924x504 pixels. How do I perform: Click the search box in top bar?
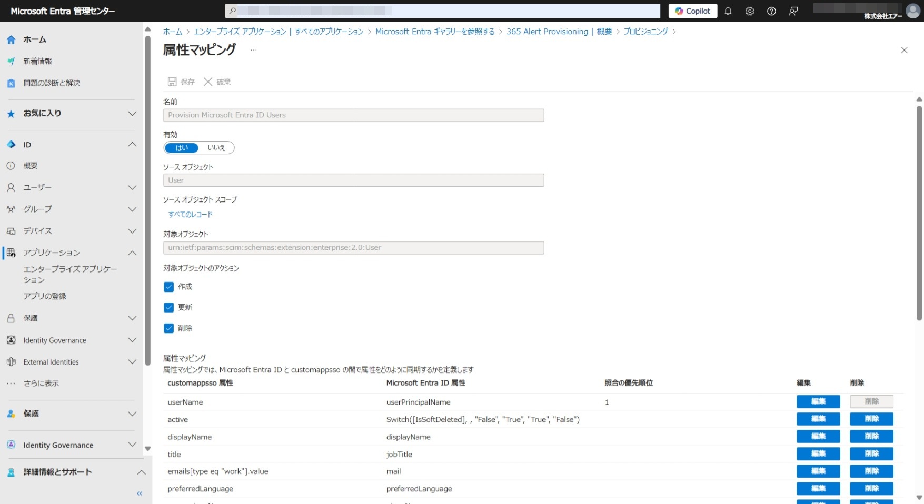coord(442,11)
